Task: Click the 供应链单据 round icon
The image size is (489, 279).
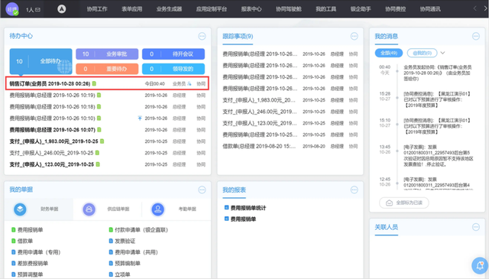Action: click(89, 209)
